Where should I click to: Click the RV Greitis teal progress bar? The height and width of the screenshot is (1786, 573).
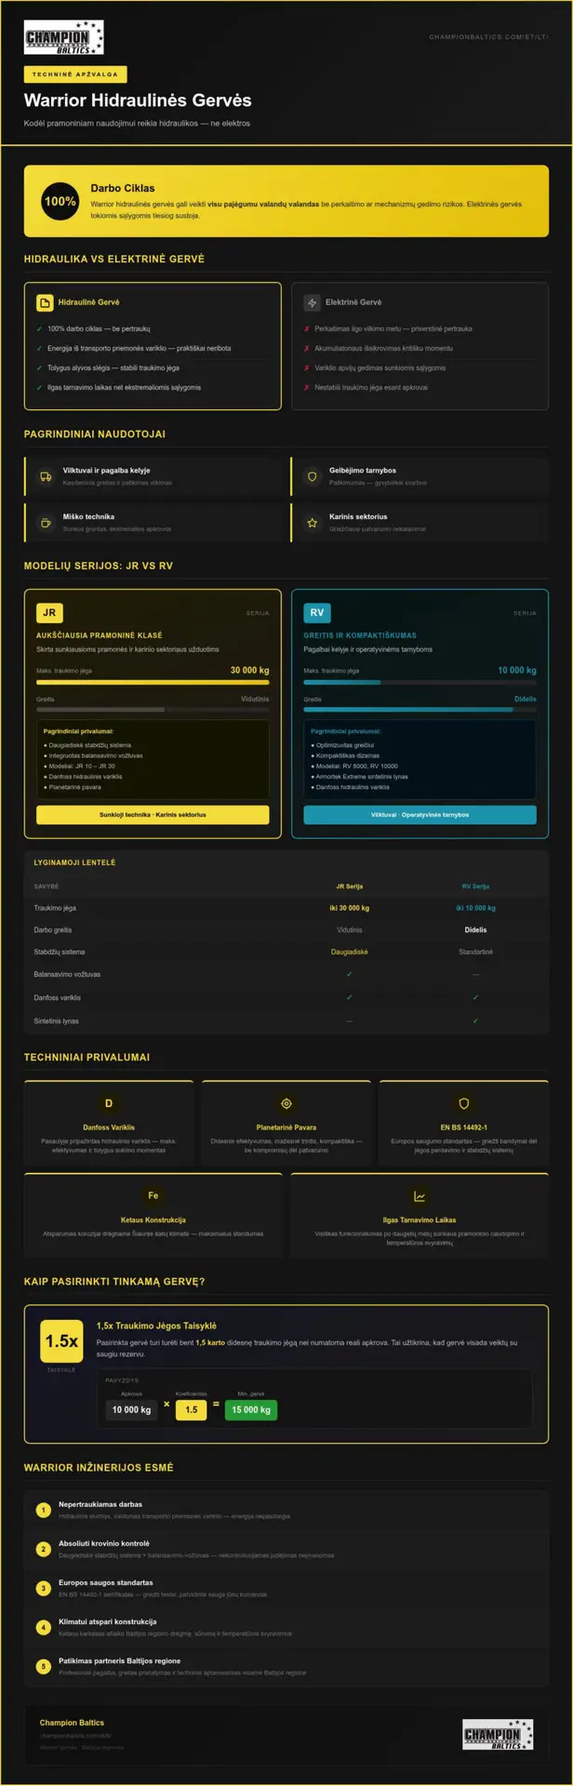pyautogui.click(x=420, y=709)
